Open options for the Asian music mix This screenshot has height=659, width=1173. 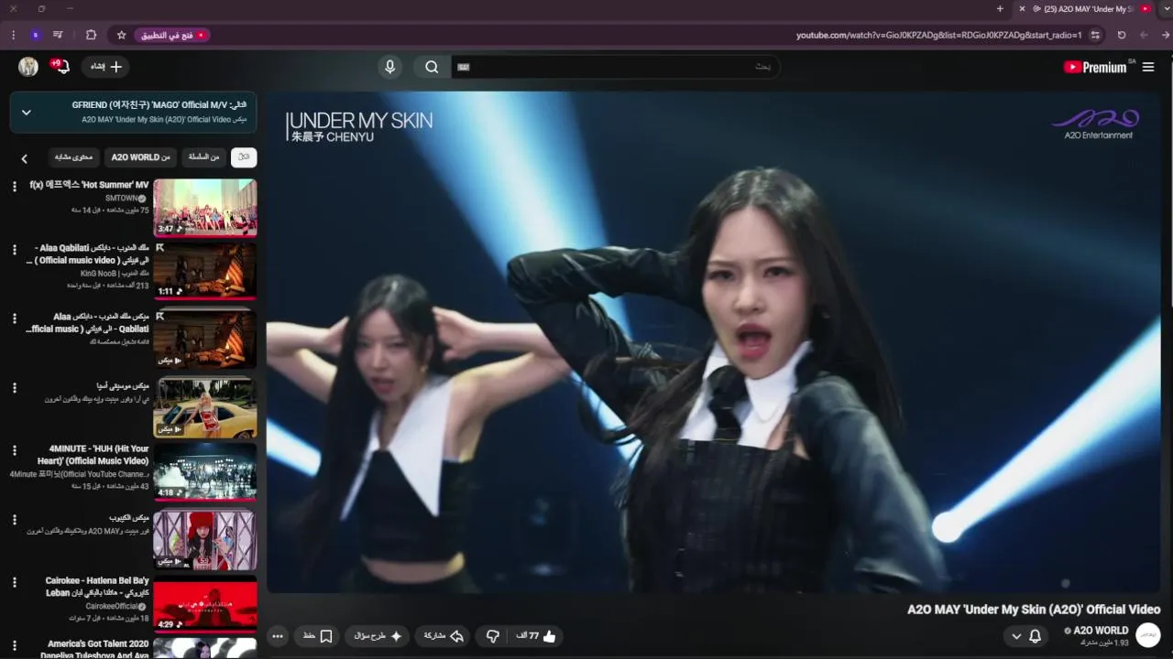click(14, 388)
